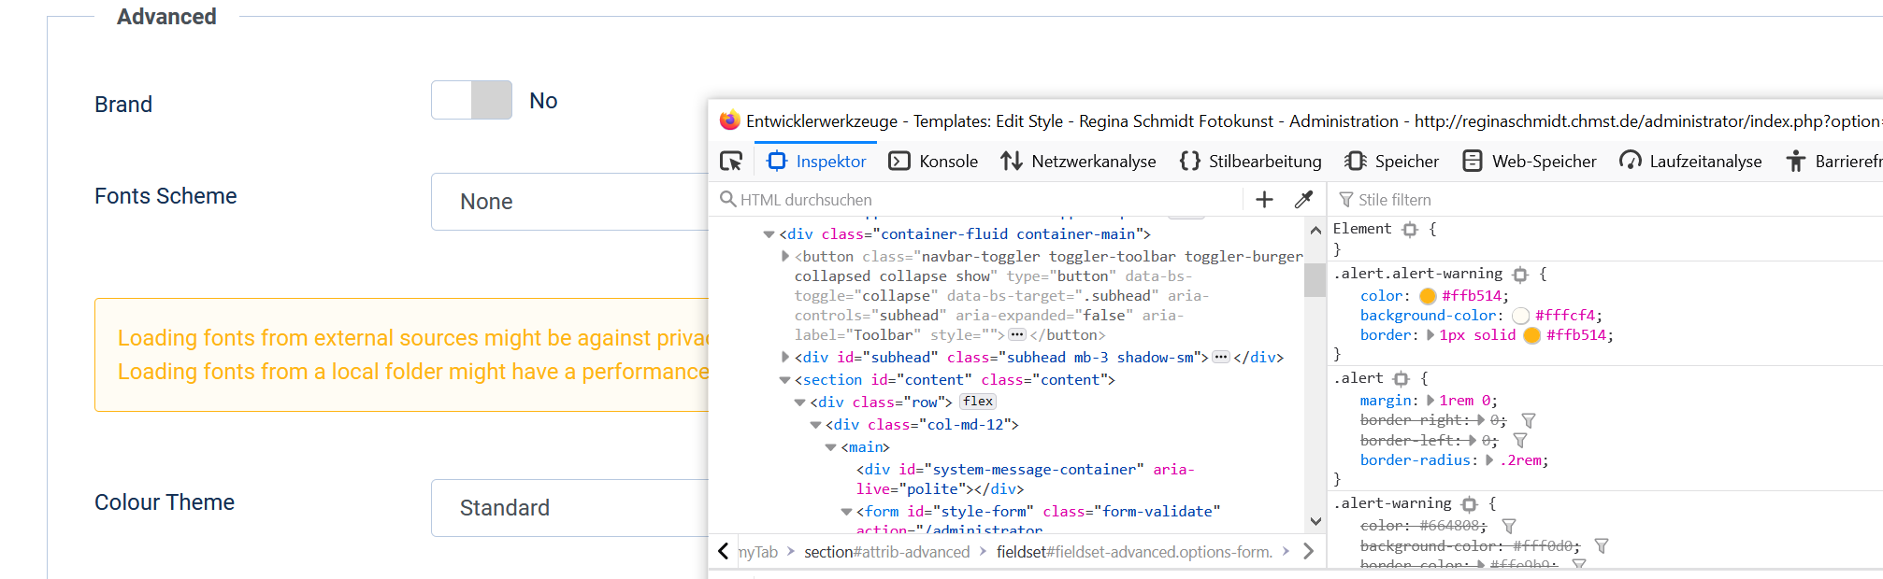Screen dimensions: 1883x579
Task: Click the ellipsis badge on the subhead div
Action: [1220, 357]
